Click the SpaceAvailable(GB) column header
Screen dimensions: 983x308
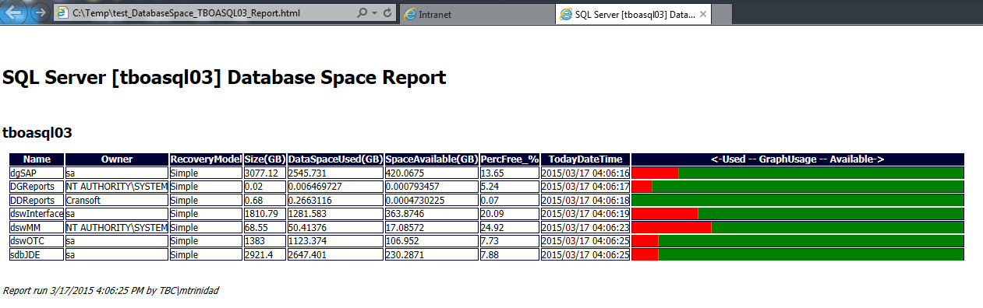tap(431, 159)
